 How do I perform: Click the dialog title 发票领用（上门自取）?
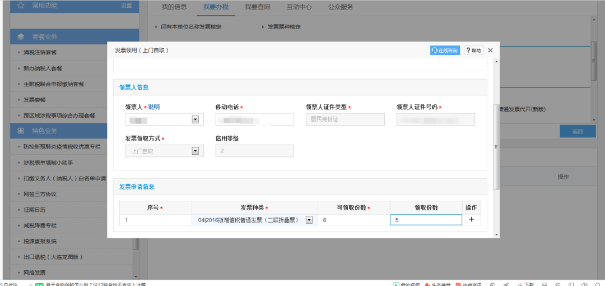[x=142, y=50]
